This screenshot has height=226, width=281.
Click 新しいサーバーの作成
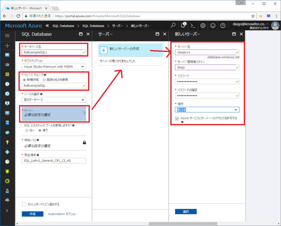coord(130,50)
